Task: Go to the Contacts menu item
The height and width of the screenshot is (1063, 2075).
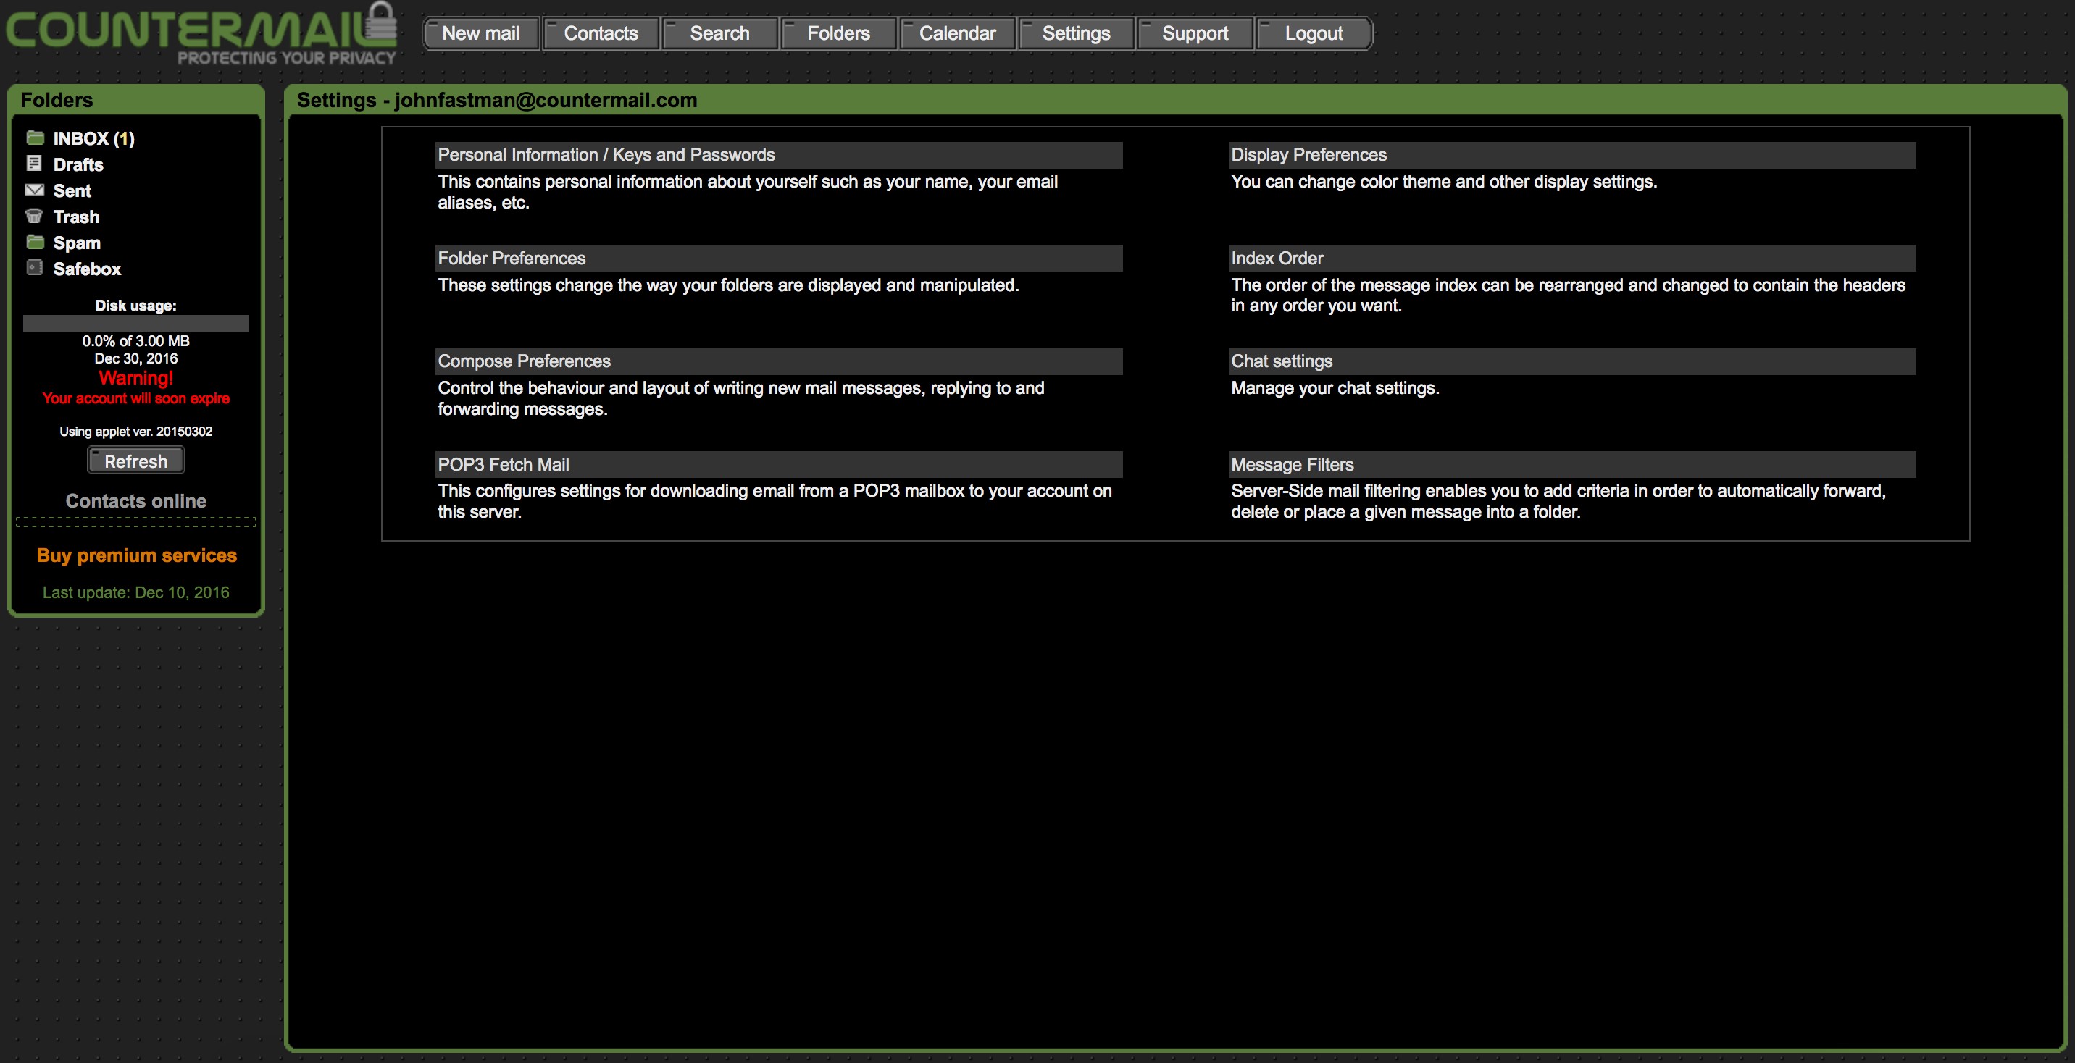Action: [600, 34]
